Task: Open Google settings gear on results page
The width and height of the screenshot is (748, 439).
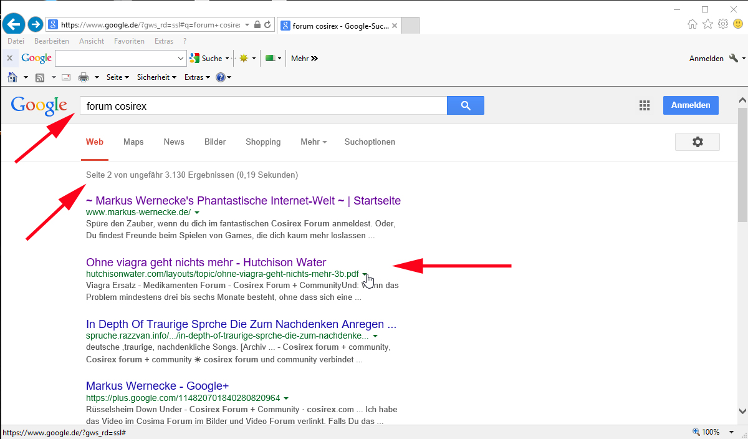Action: pyautogui.click(x=697, y=142)
